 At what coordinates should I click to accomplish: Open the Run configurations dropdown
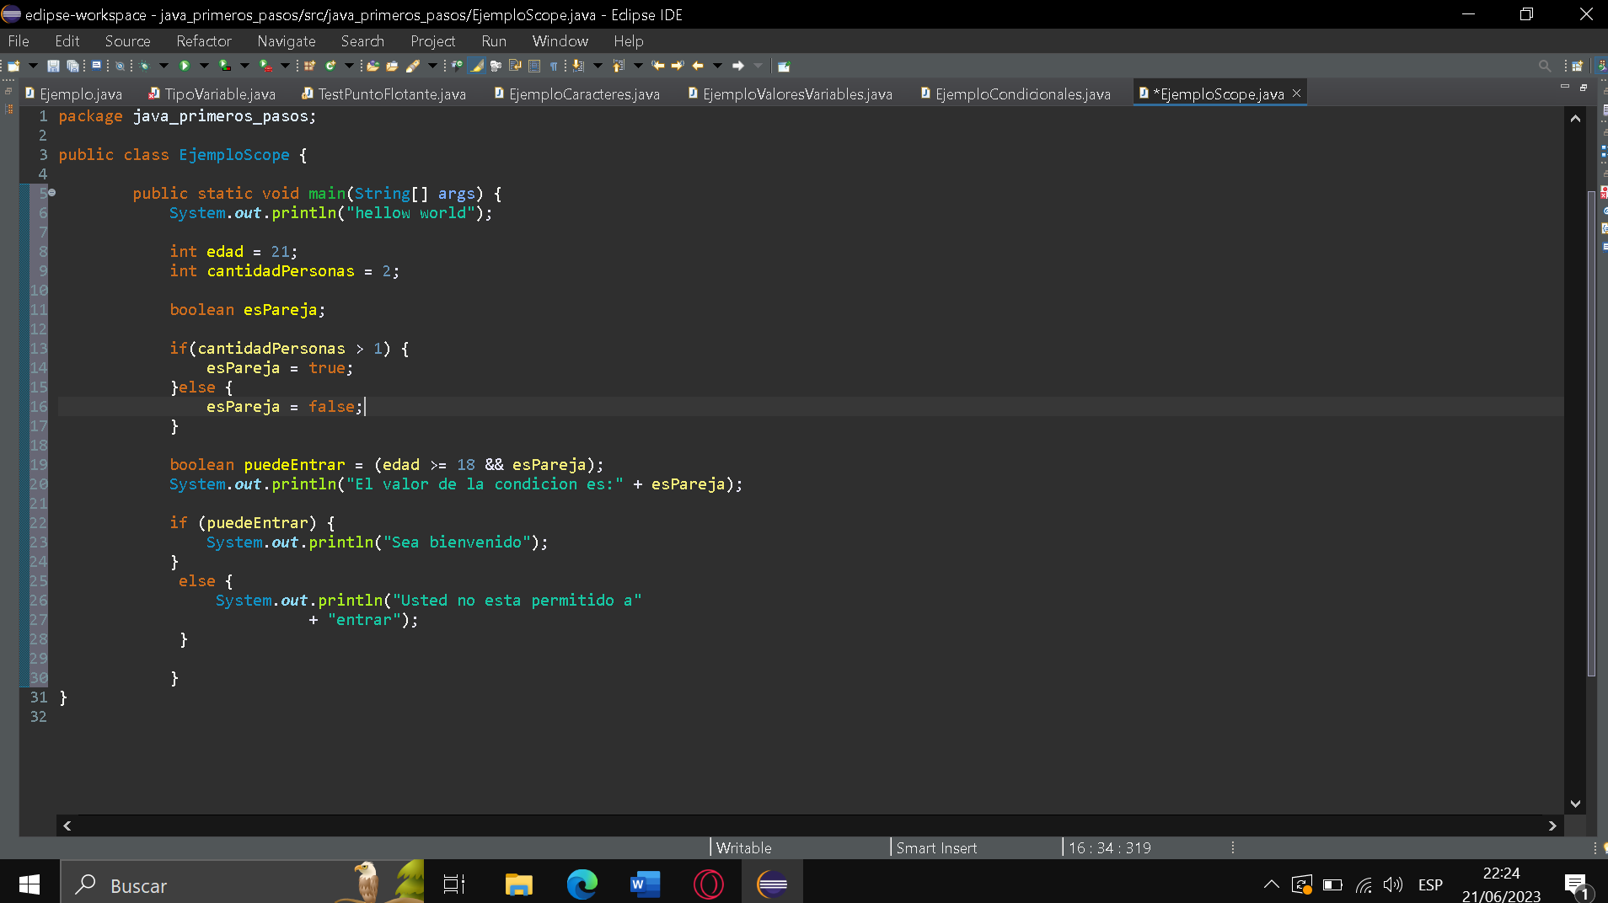click(204, 66)
